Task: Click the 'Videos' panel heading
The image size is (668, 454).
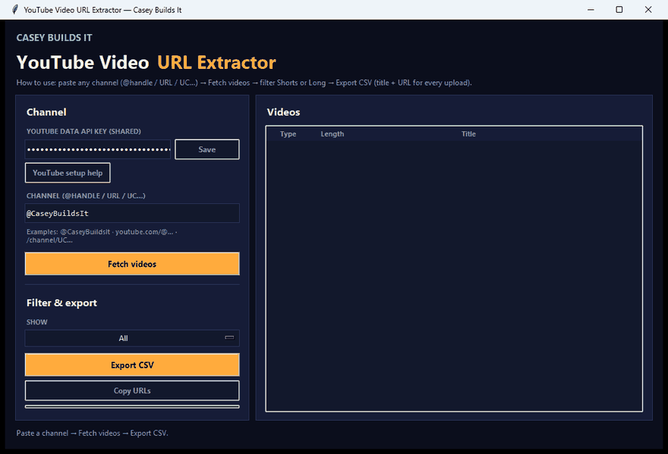Action: click(283, 112)
